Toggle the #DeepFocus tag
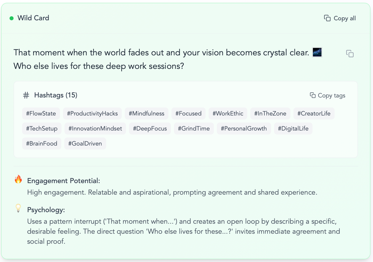Screen dimensions: 373x262 pyautogui.click(x=150, y=128)
